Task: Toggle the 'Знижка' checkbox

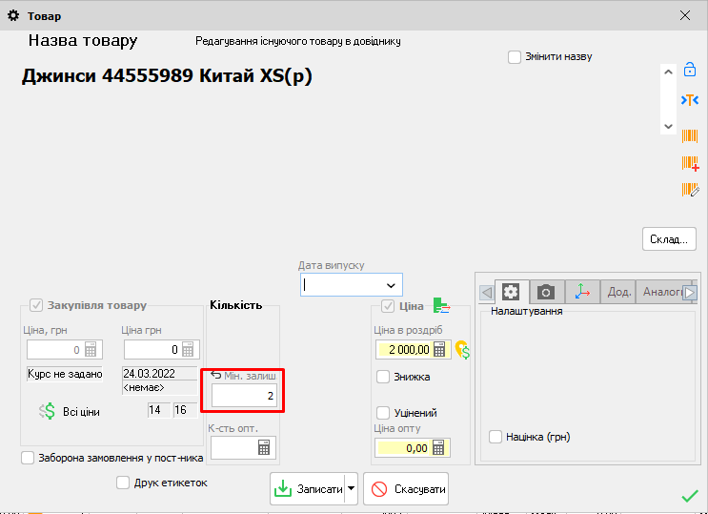Action: tap(383, 377)
